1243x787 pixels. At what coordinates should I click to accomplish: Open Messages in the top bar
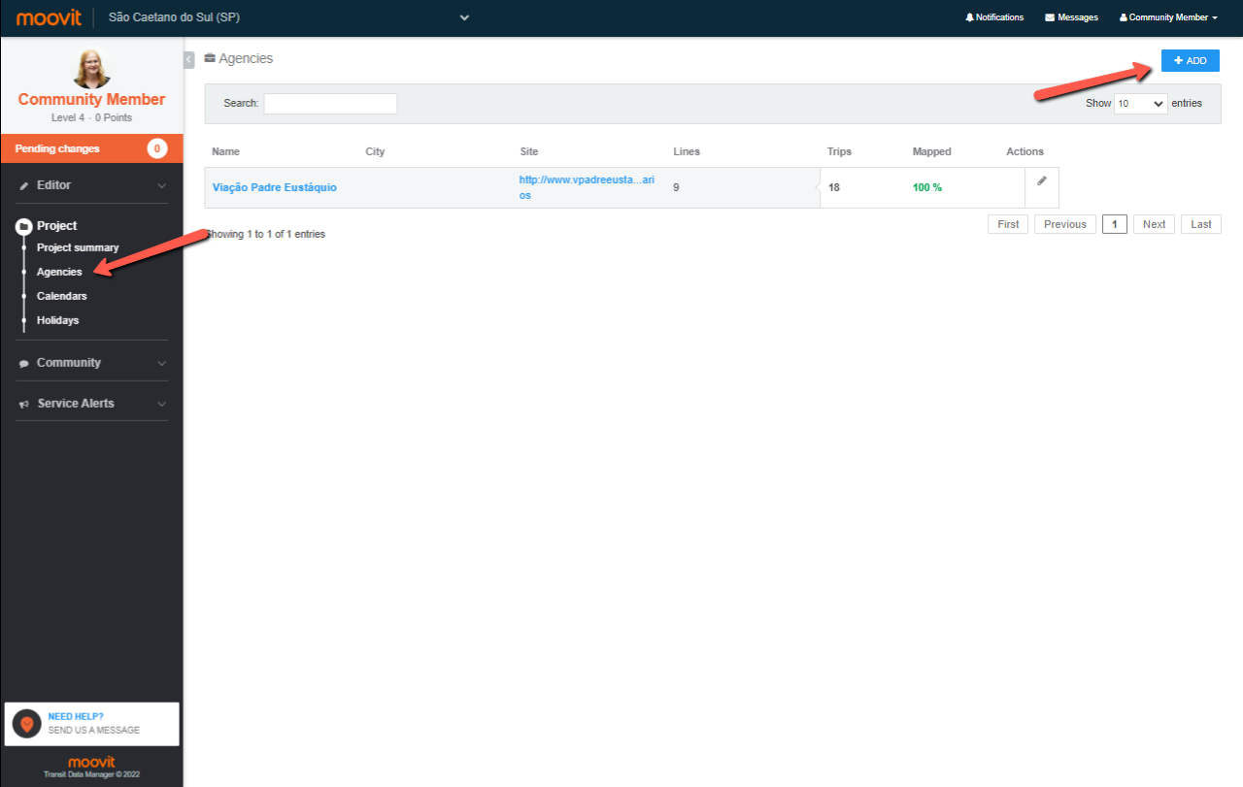(x=1071, y=17)
